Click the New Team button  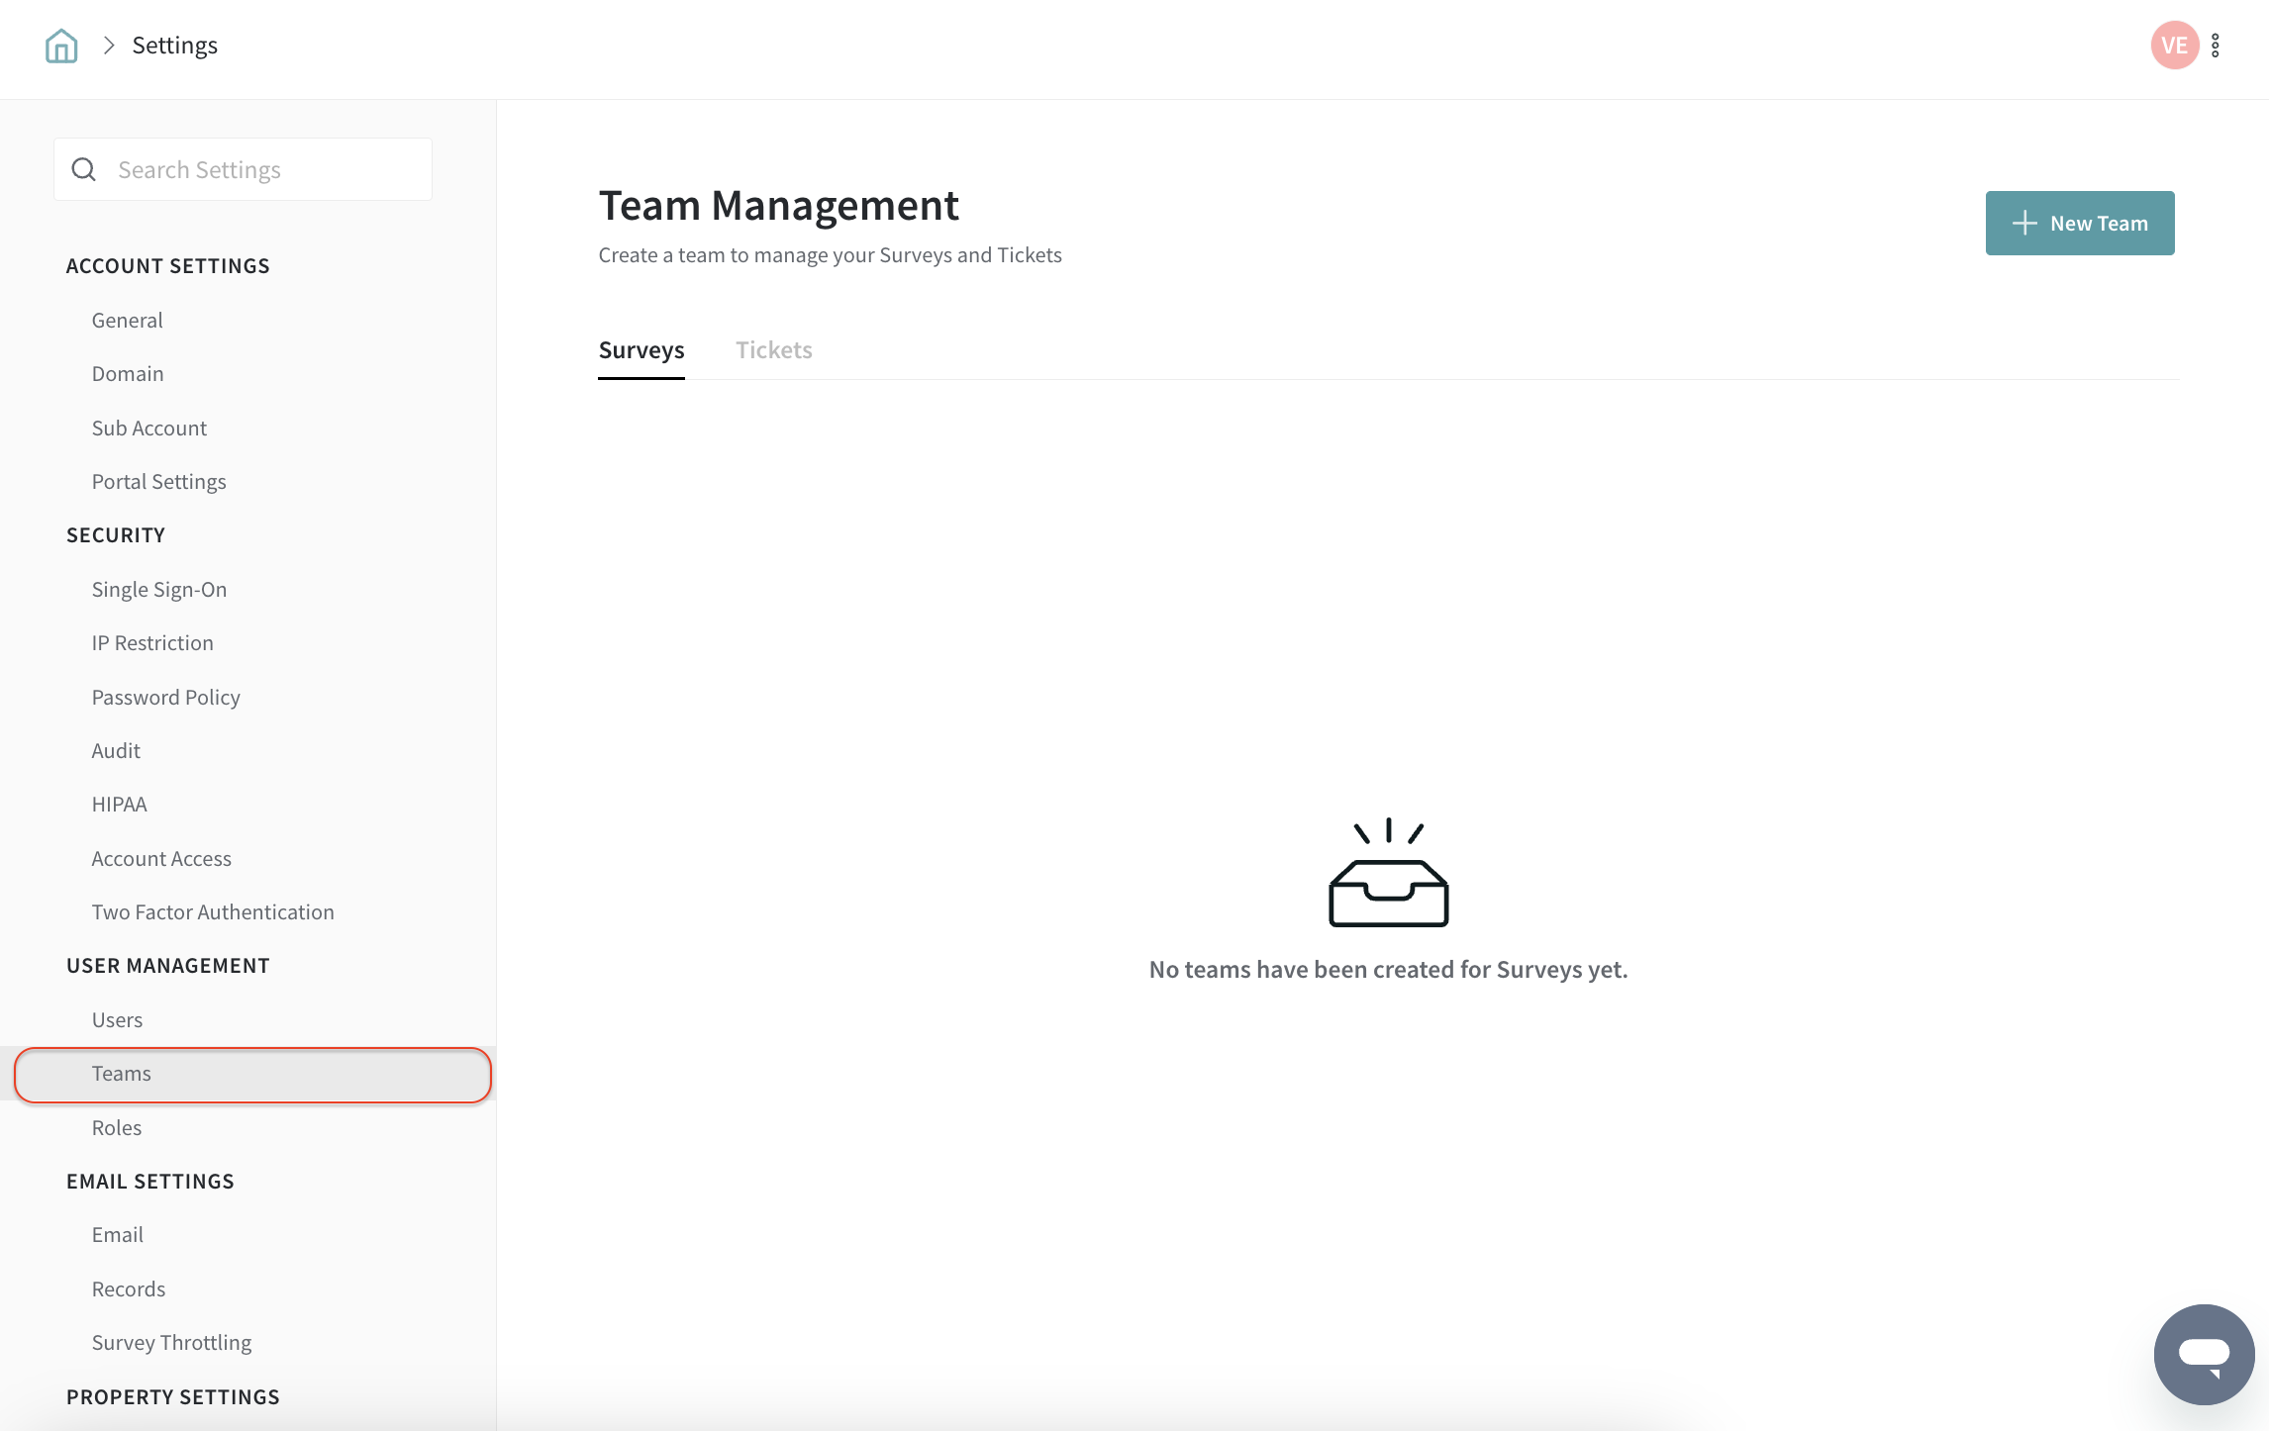coord(2080,223)
